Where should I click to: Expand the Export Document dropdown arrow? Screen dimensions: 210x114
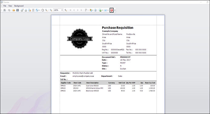pos(103,10)
